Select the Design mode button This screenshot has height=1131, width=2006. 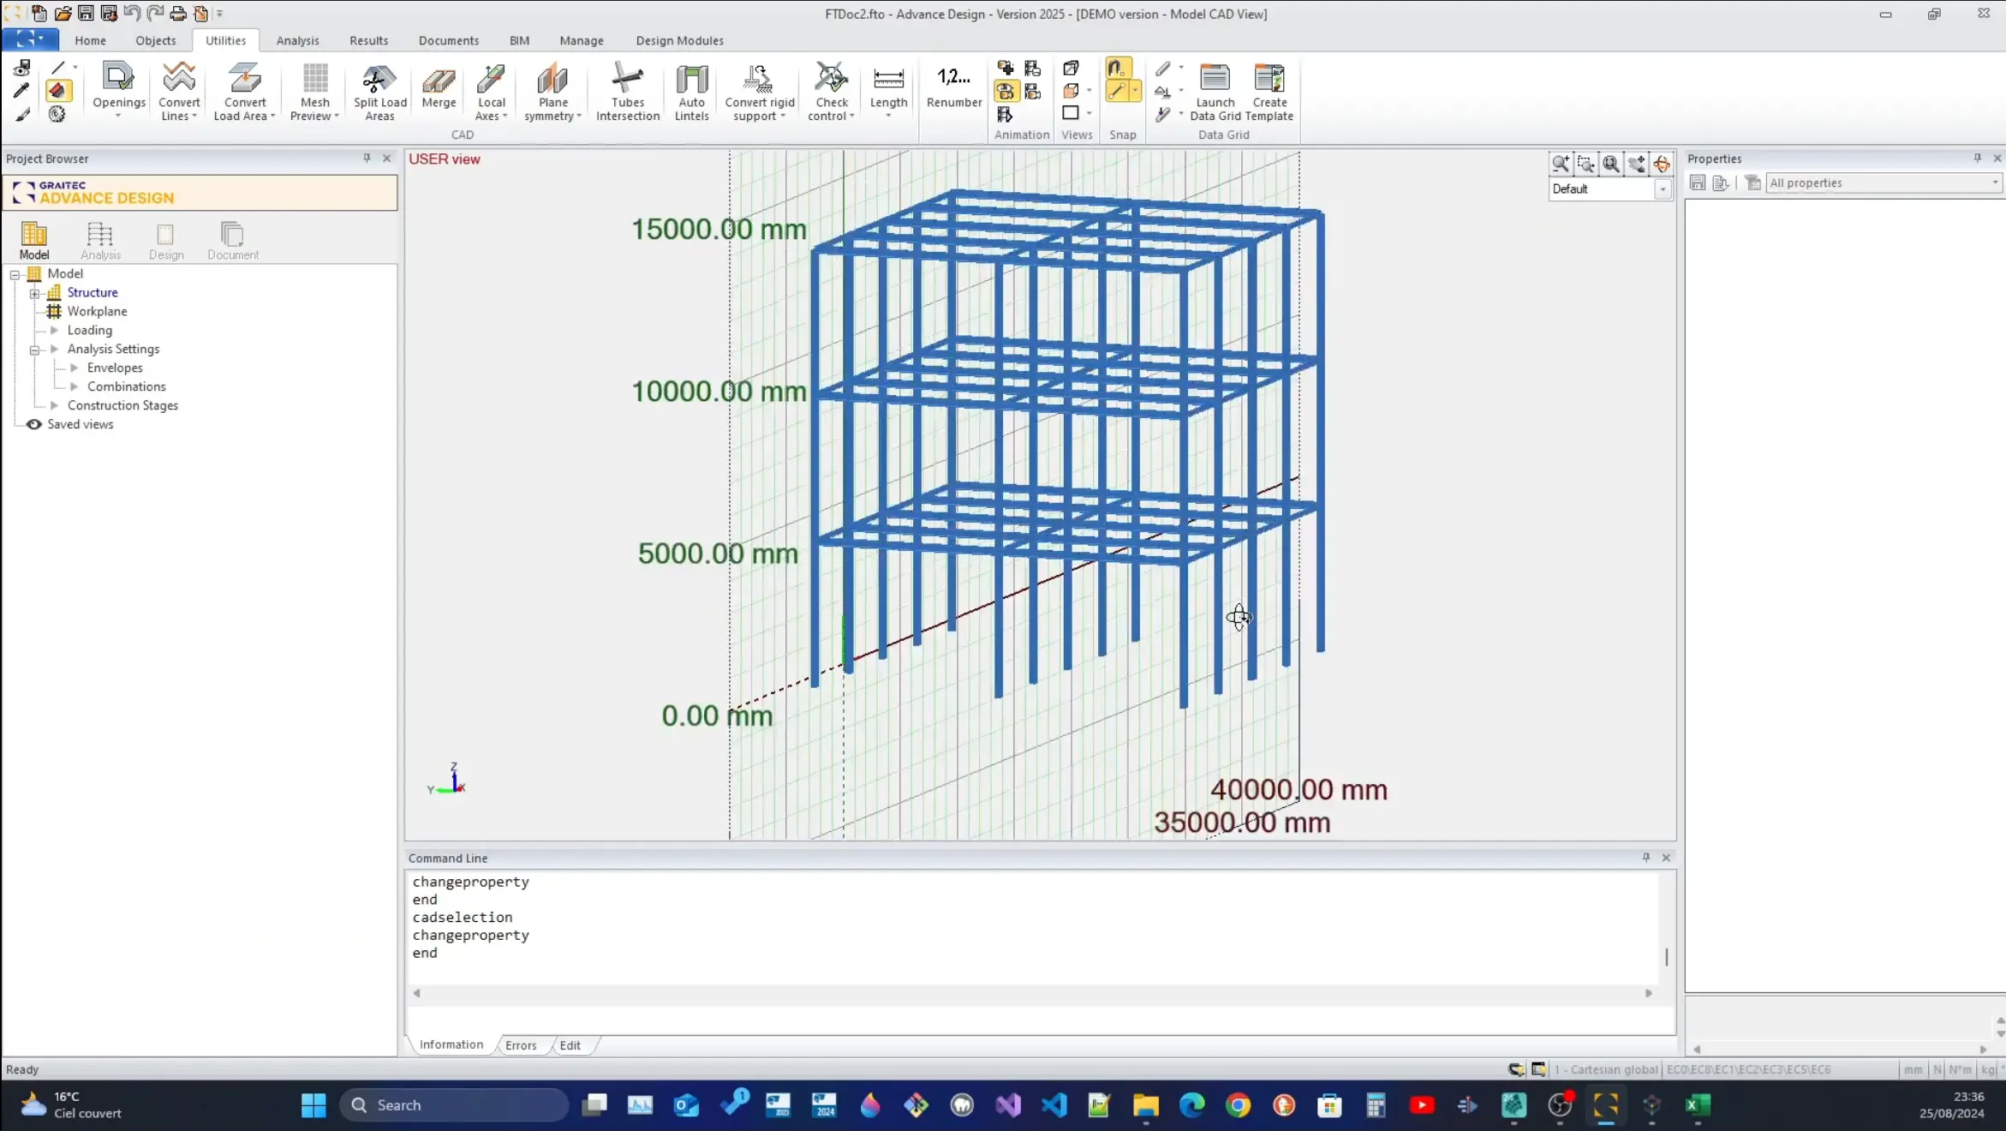click(x=166, y=240)
